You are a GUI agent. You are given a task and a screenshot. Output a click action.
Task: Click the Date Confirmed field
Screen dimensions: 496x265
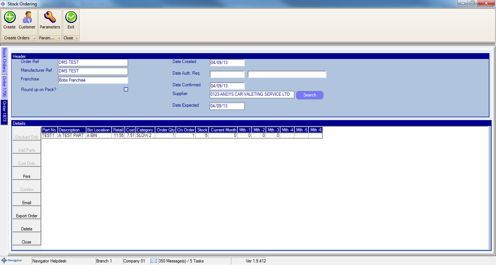[x=227, y=86]
